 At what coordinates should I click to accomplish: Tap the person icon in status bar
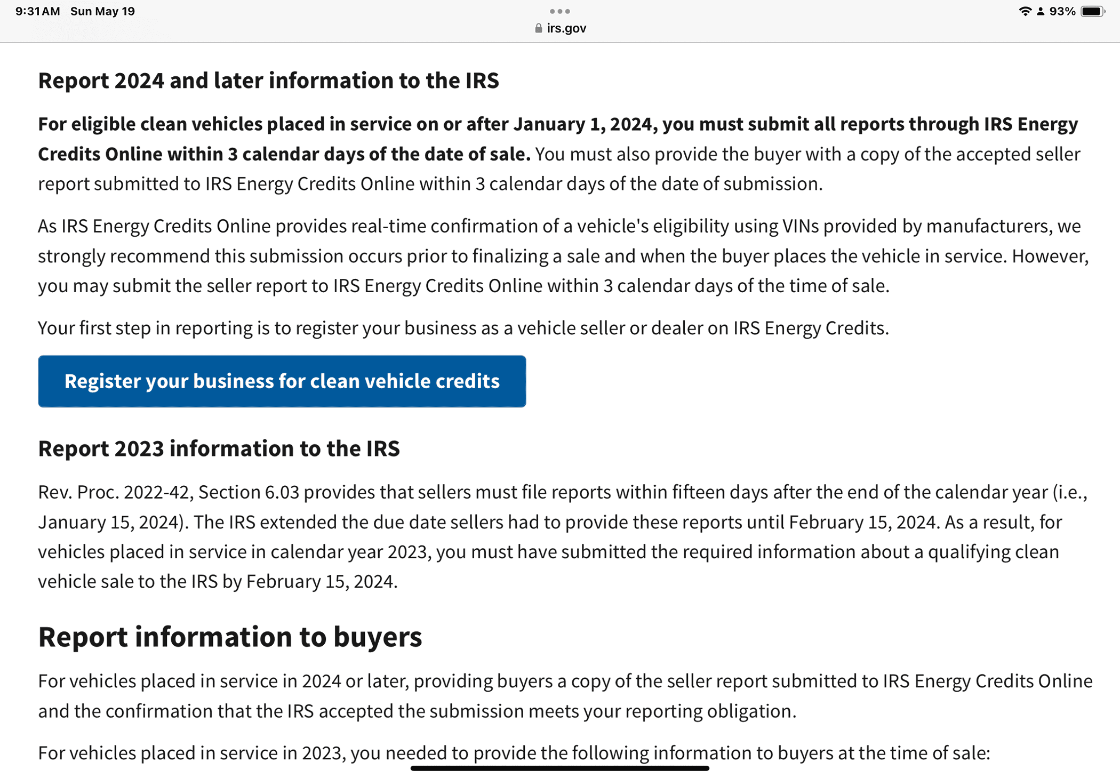(1041, 11)
